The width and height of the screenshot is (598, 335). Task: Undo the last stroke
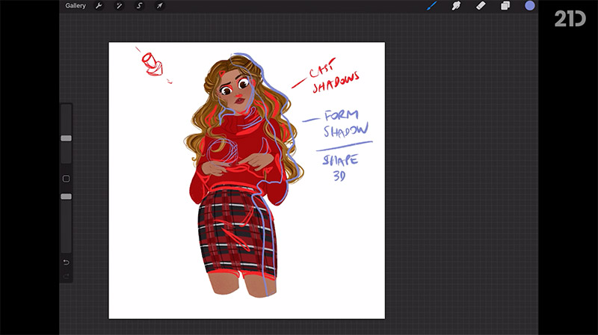click(x=66, y=262)
